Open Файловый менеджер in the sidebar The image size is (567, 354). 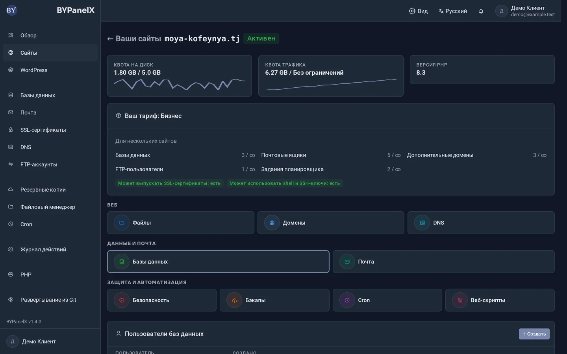pyautogui.click(x=50, y=207)
